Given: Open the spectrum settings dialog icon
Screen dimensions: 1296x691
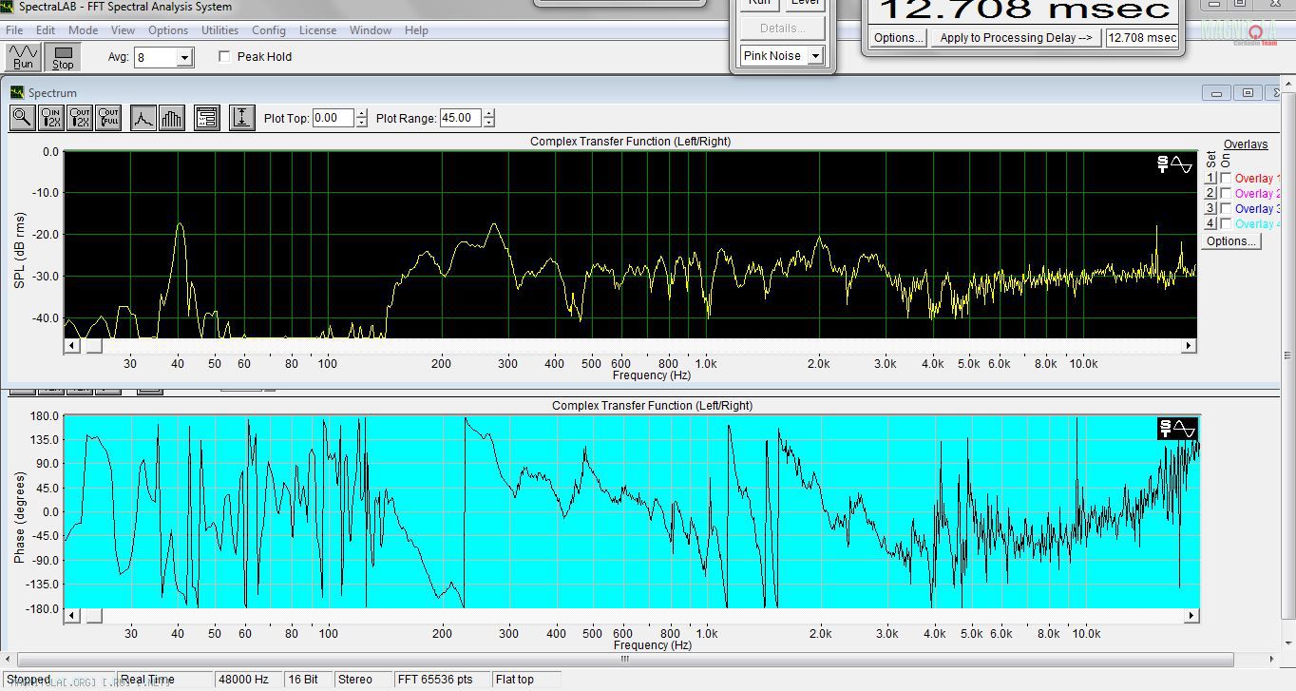Looking at the screenshot, I should point(207,118).
